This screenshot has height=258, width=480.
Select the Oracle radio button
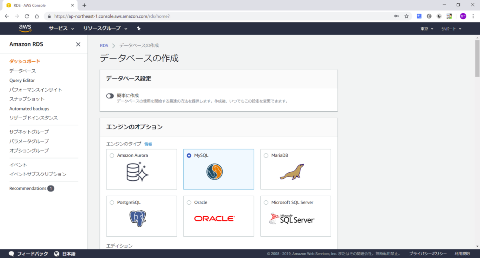click(x=188, y=202)
